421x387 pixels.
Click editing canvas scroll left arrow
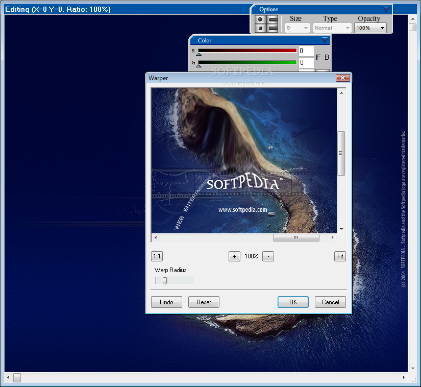pyautogui.click(x=8, y=378)
